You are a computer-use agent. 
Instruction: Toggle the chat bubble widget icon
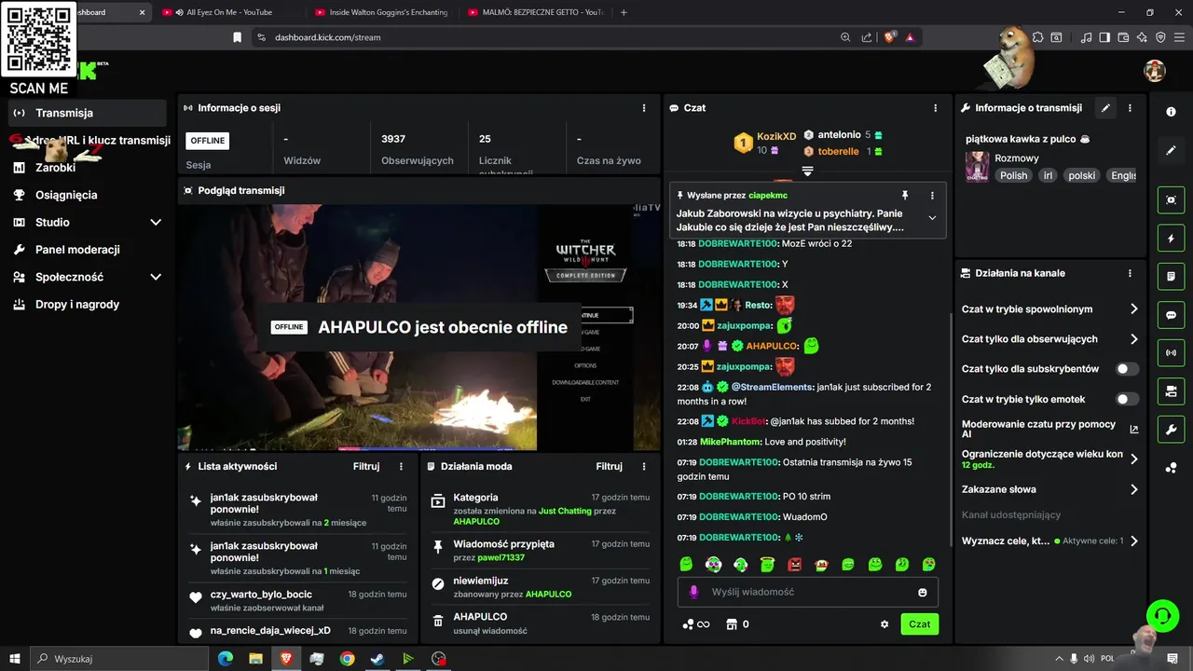tap(1171, 315)
